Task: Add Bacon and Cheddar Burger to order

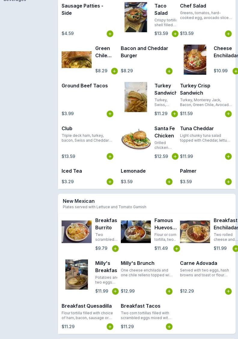Action: (169, 71)
